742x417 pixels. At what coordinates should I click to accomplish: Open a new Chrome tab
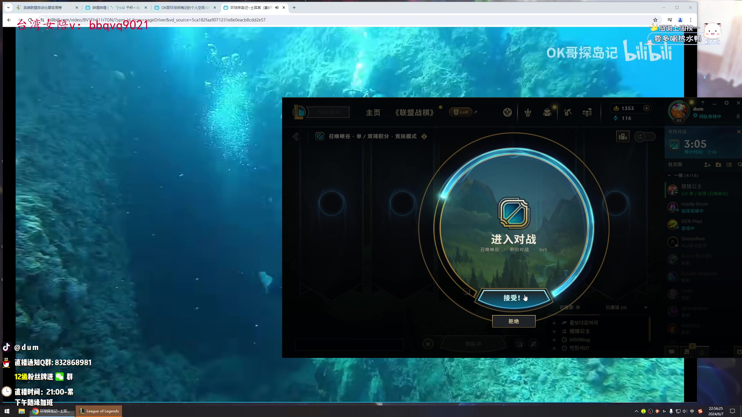point(294,8)
